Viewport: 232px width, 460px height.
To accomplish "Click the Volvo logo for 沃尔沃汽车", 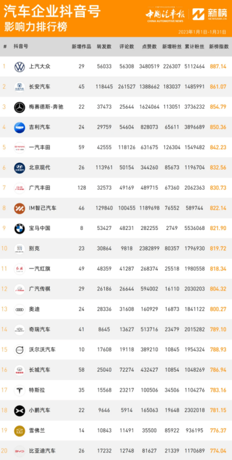I will (x=20, y=350).
